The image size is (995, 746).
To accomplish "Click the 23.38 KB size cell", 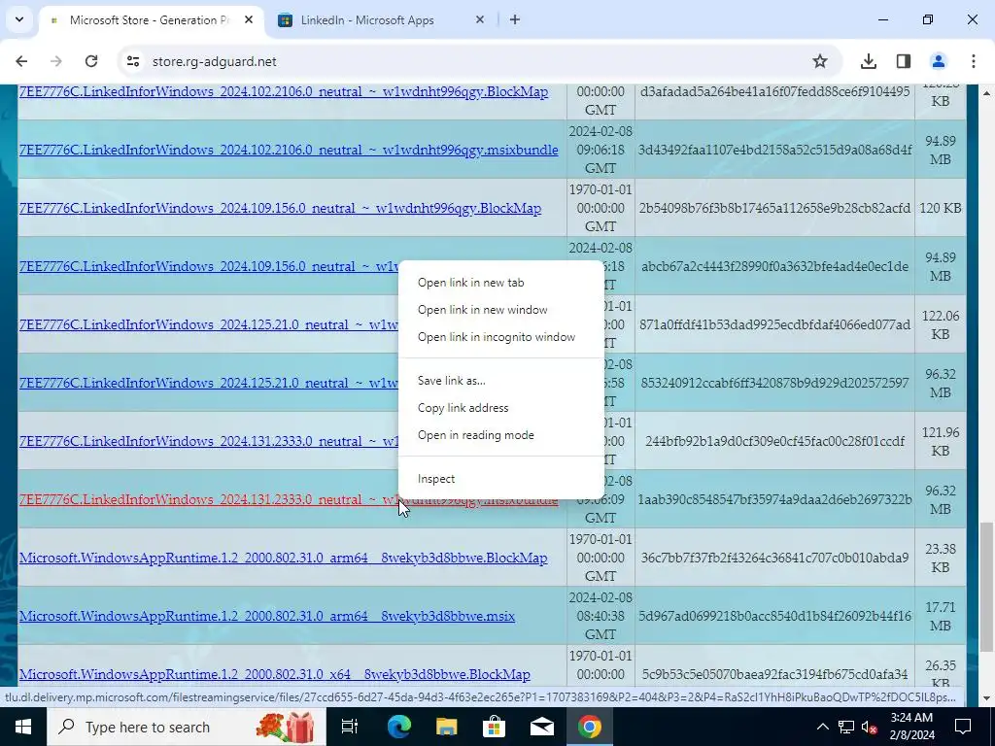I will point(941,559).
